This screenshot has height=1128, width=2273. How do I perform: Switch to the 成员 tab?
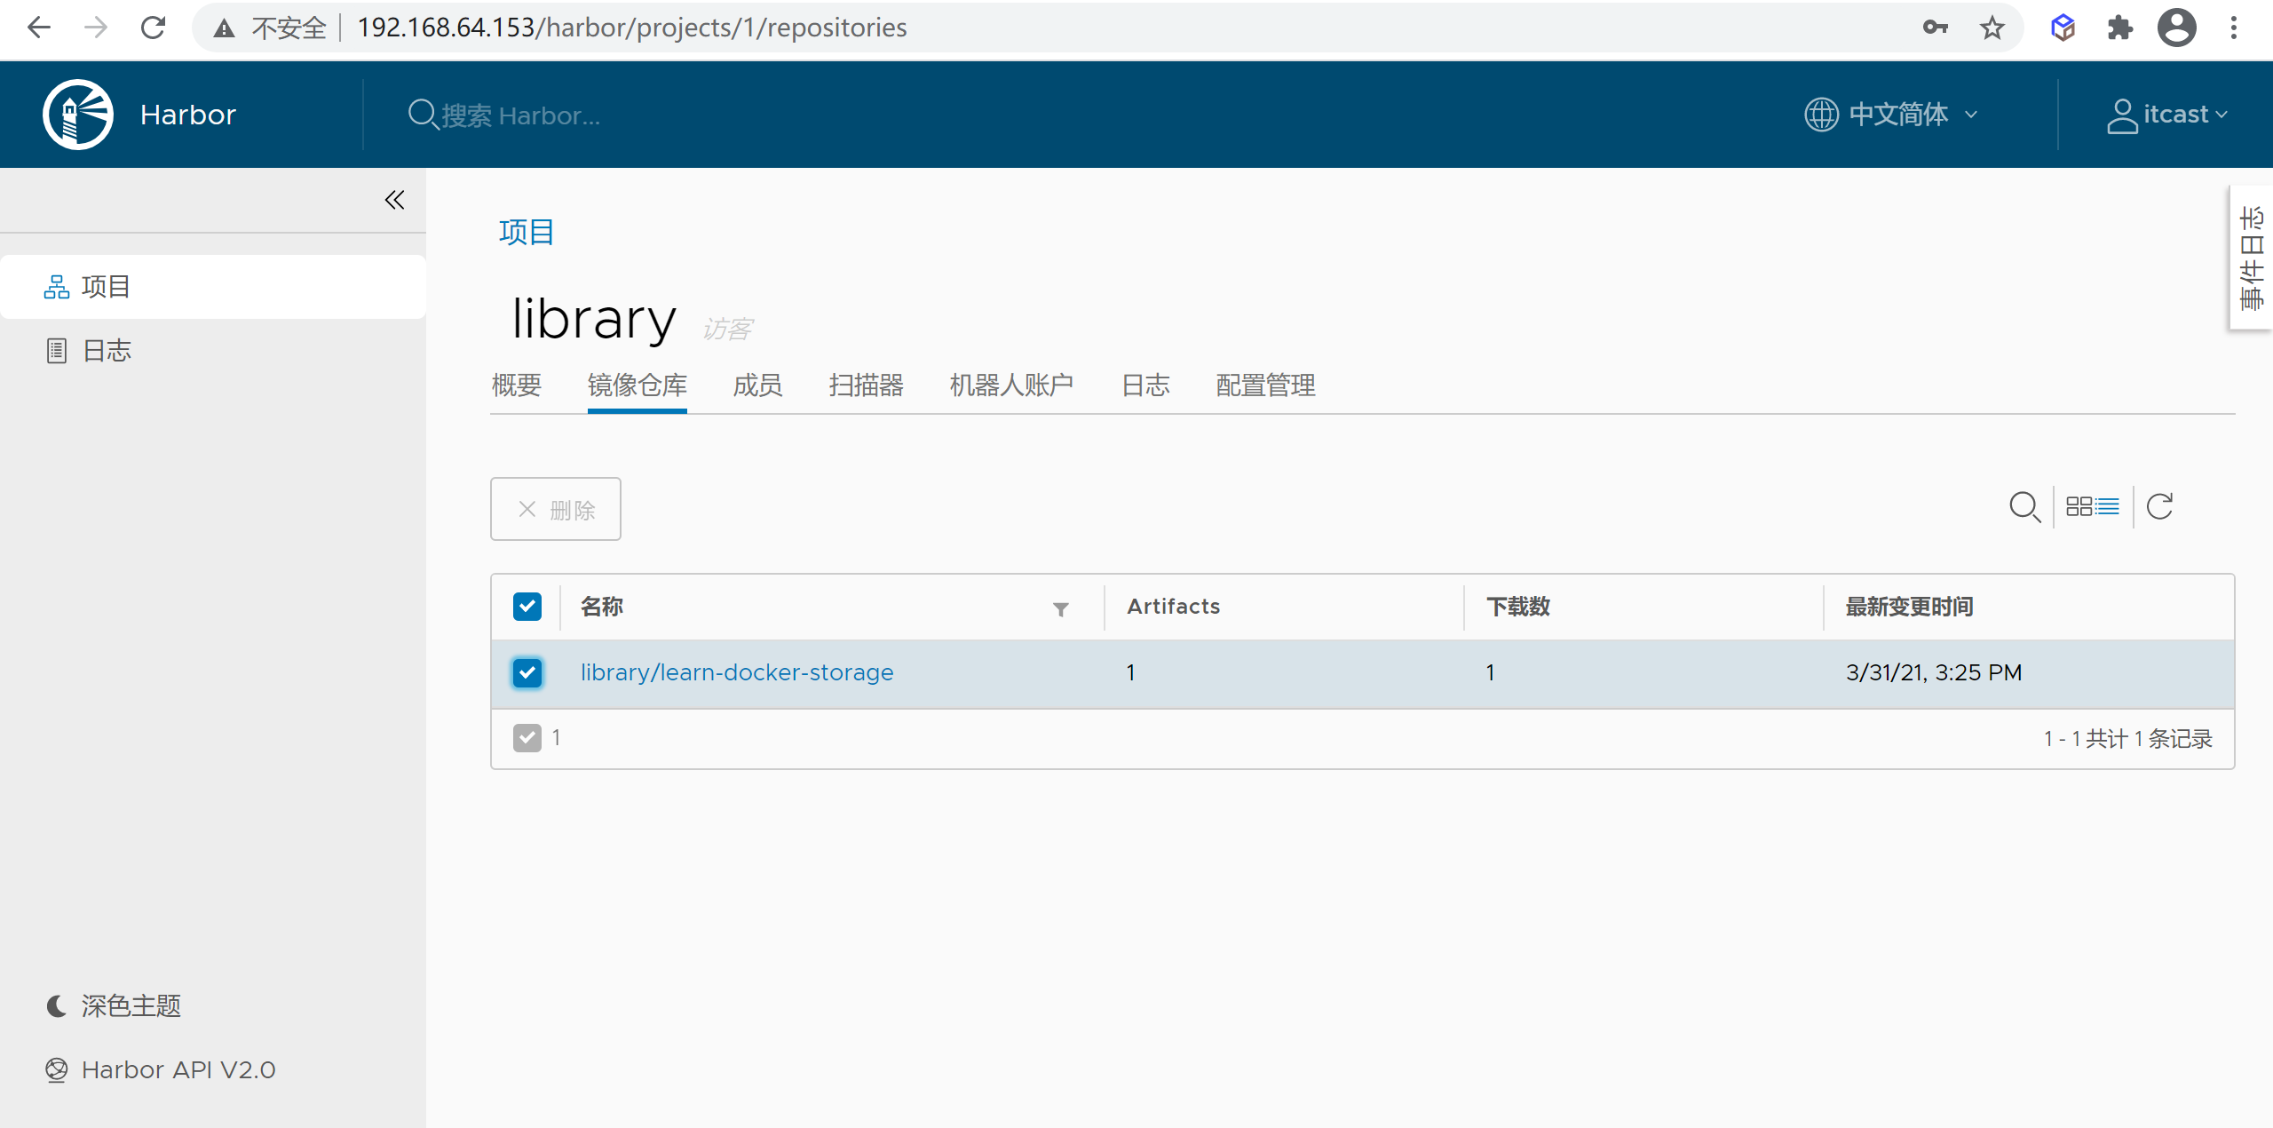(756, 385)
